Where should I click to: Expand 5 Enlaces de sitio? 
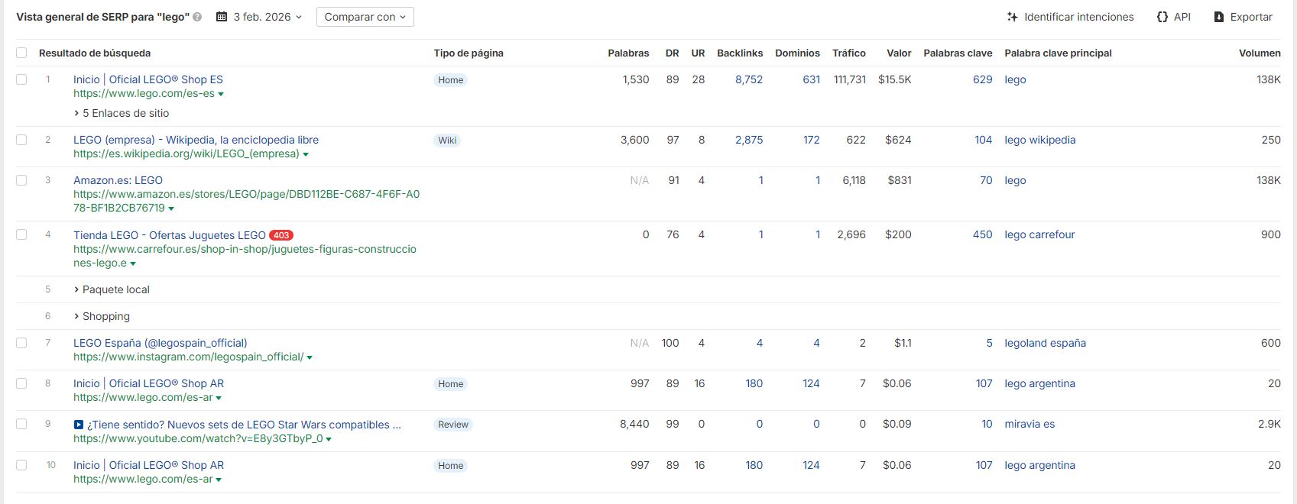[x=122, y=113]
